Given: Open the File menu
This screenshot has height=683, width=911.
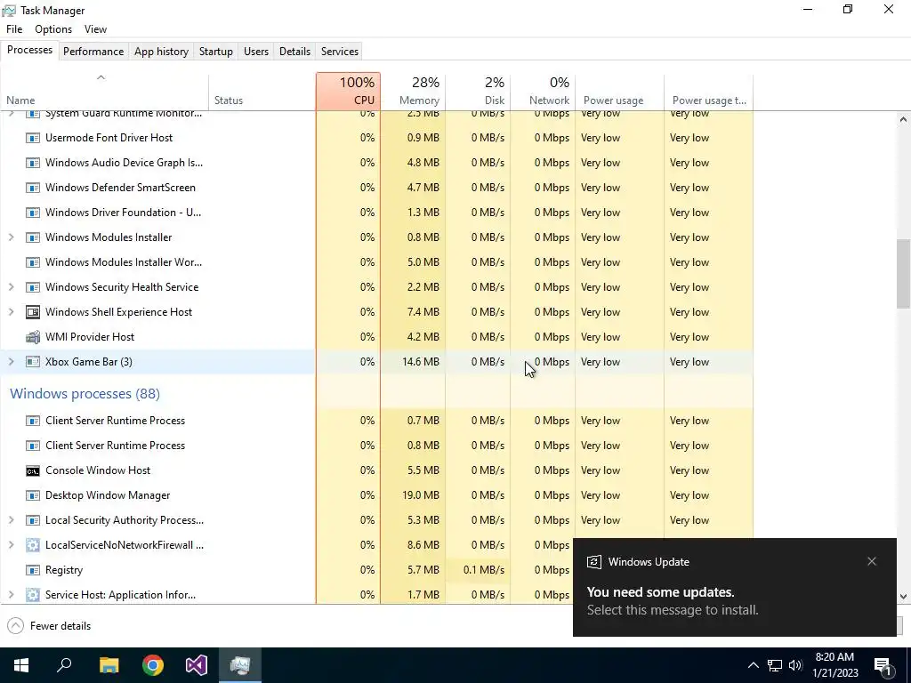Looking at the screenshot, I should 14,29.
